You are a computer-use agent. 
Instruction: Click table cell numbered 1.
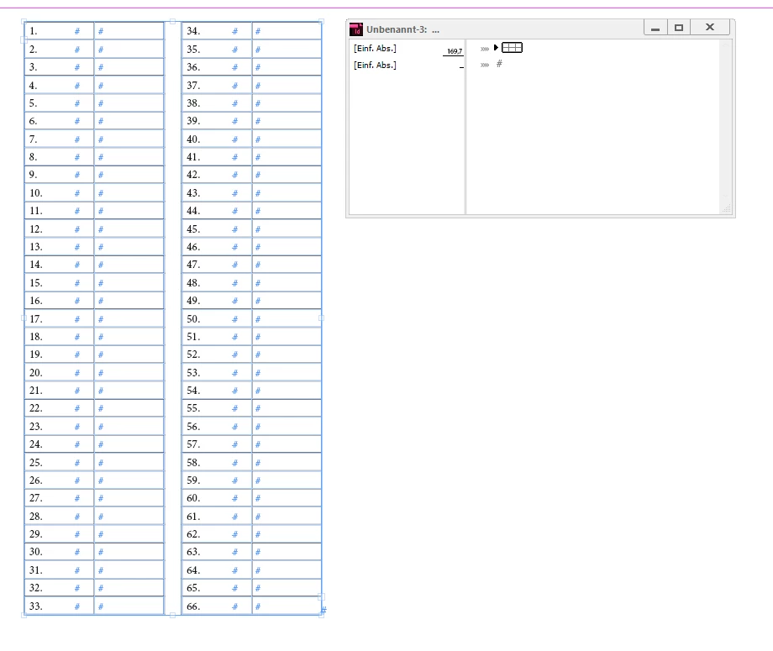(59, 30)
